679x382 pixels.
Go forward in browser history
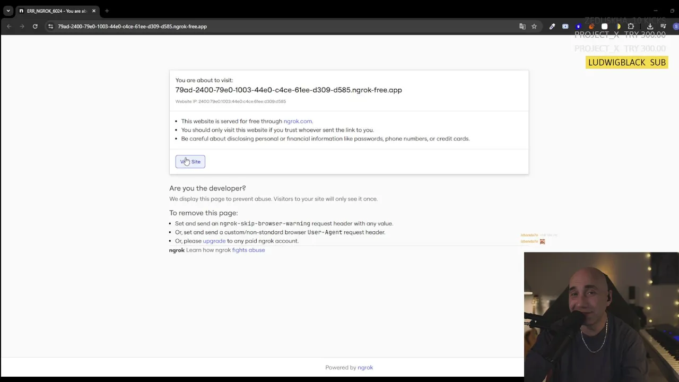(22, 27)
